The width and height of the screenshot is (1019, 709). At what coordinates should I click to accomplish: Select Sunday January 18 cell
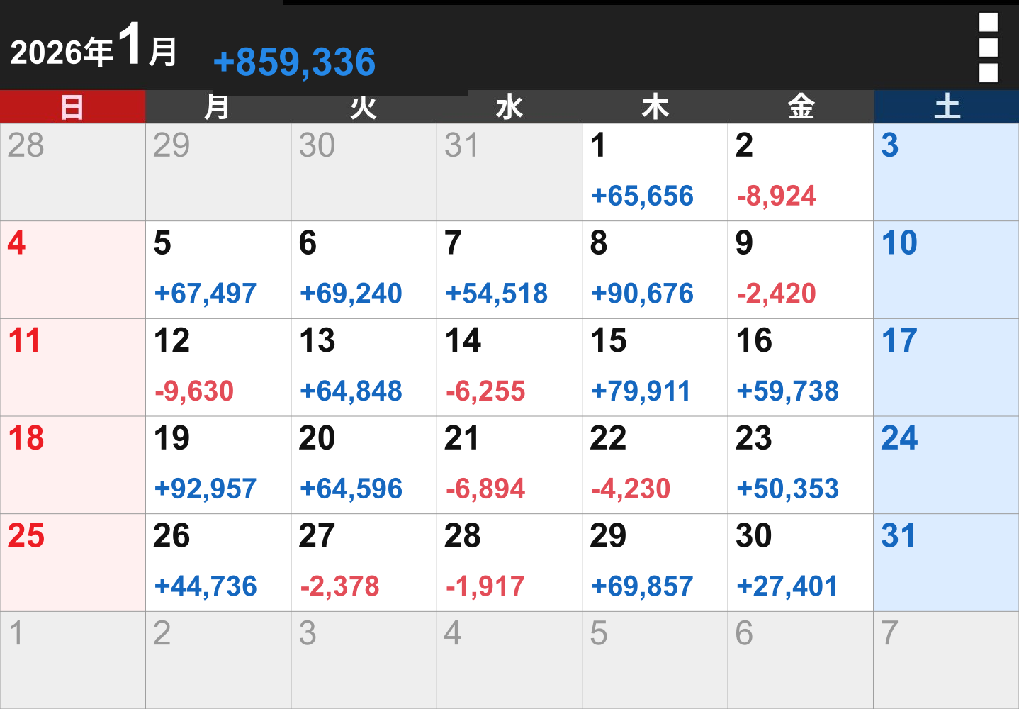pos(73,465)
